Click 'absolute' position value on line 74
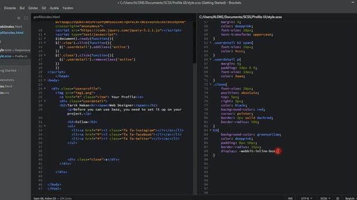The image size is (357, 200). coord(249,93)
